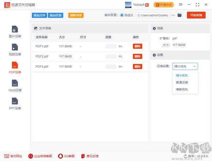This screenshot has width=212, height=161.
Task: Choose 普通压缩 option
Action: (182, 82)
